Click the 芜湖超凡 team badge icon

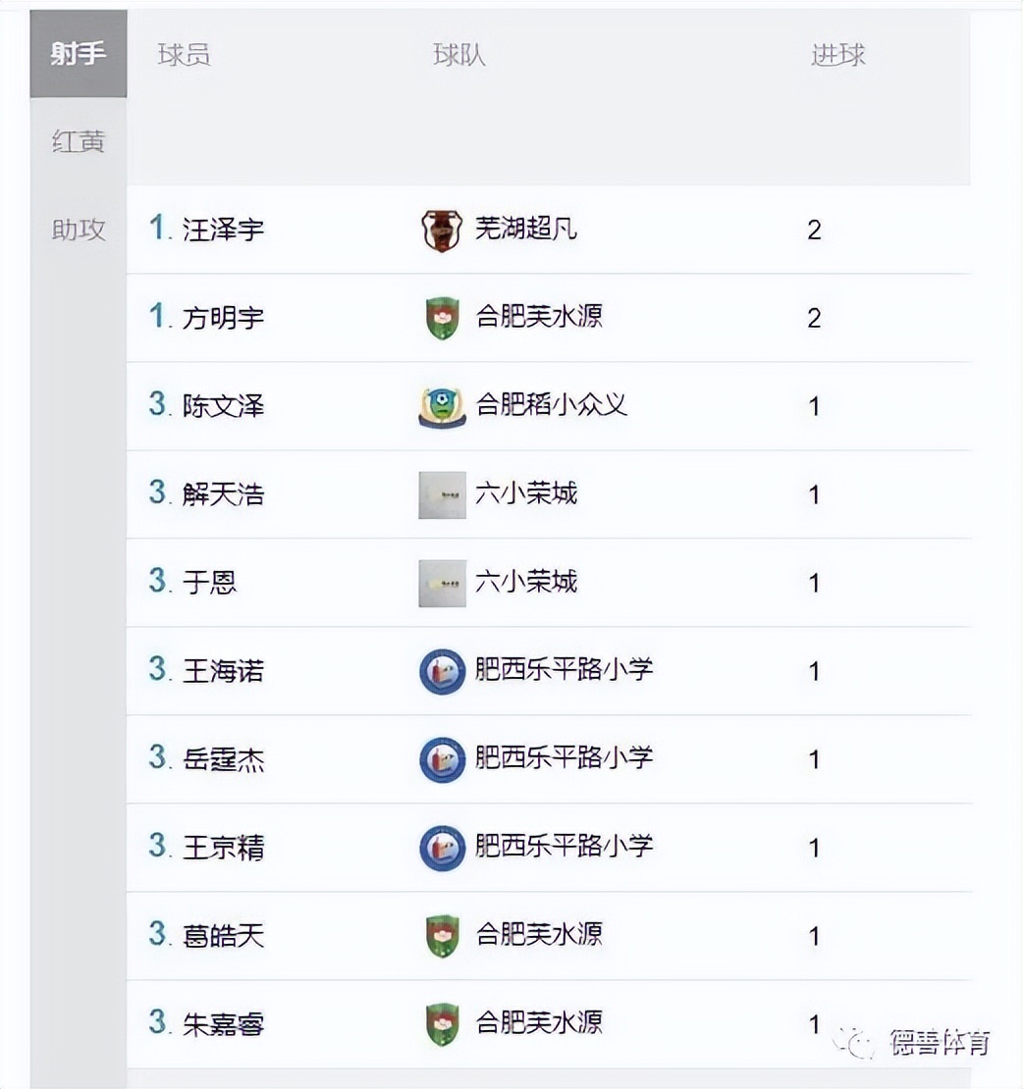[x=442, y=231]
